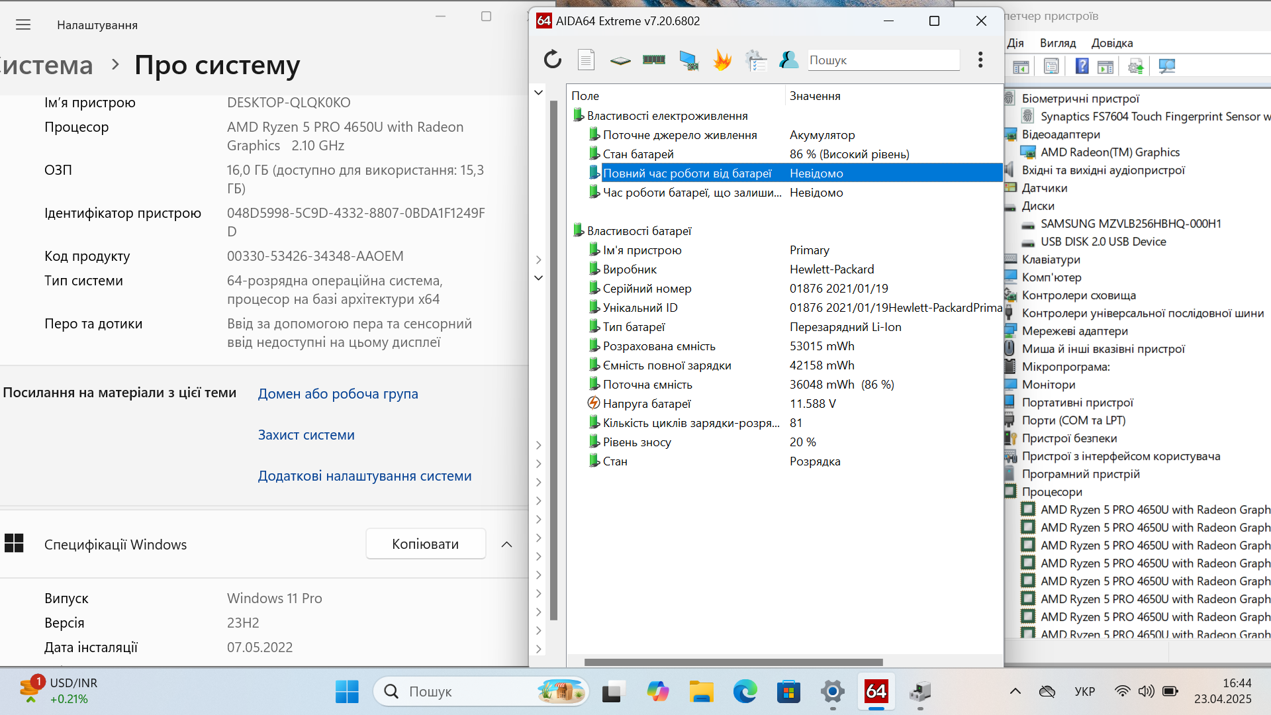Show hidden tray icons chevron
The height and width of the screenshot is (715, 1271).
pyautogui.click(x=1015, y=692)
